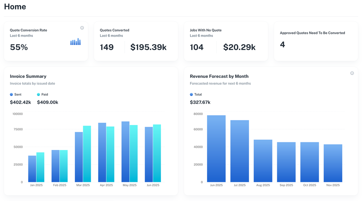Click the Quote Conversion Rate info icon

point(82,28)
